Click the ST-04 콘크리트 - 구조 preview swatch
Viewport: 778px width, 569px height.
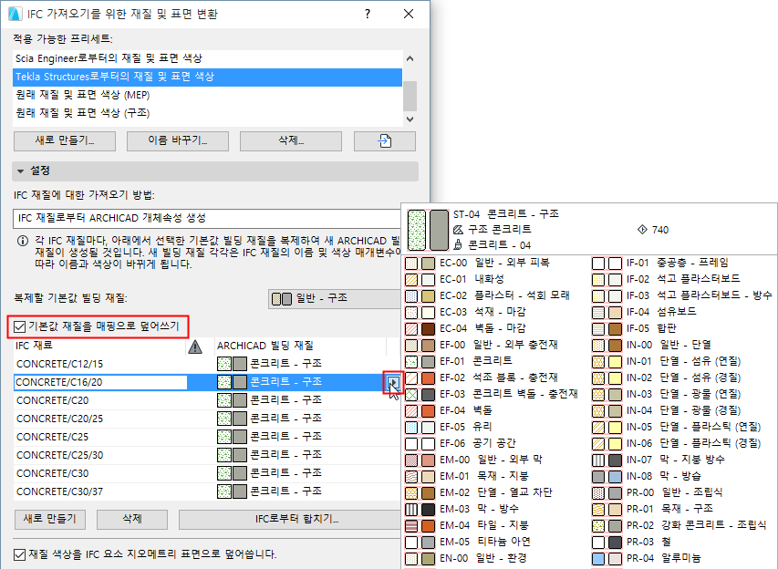coord(428,230)
